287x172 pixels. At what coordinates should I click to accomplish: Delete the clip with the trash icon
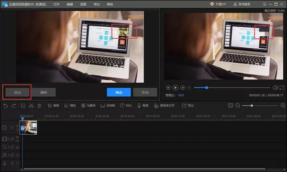tap(39, 106)
